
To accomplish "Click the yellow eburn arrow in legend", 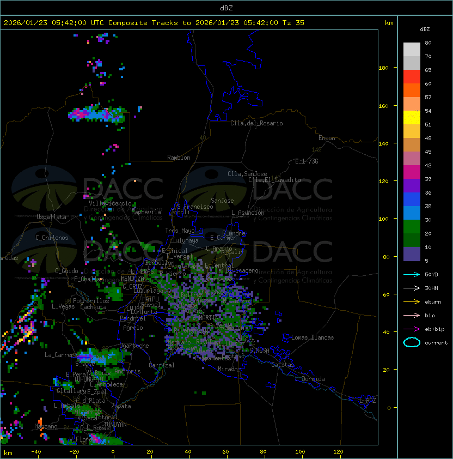I will point(412,302).
